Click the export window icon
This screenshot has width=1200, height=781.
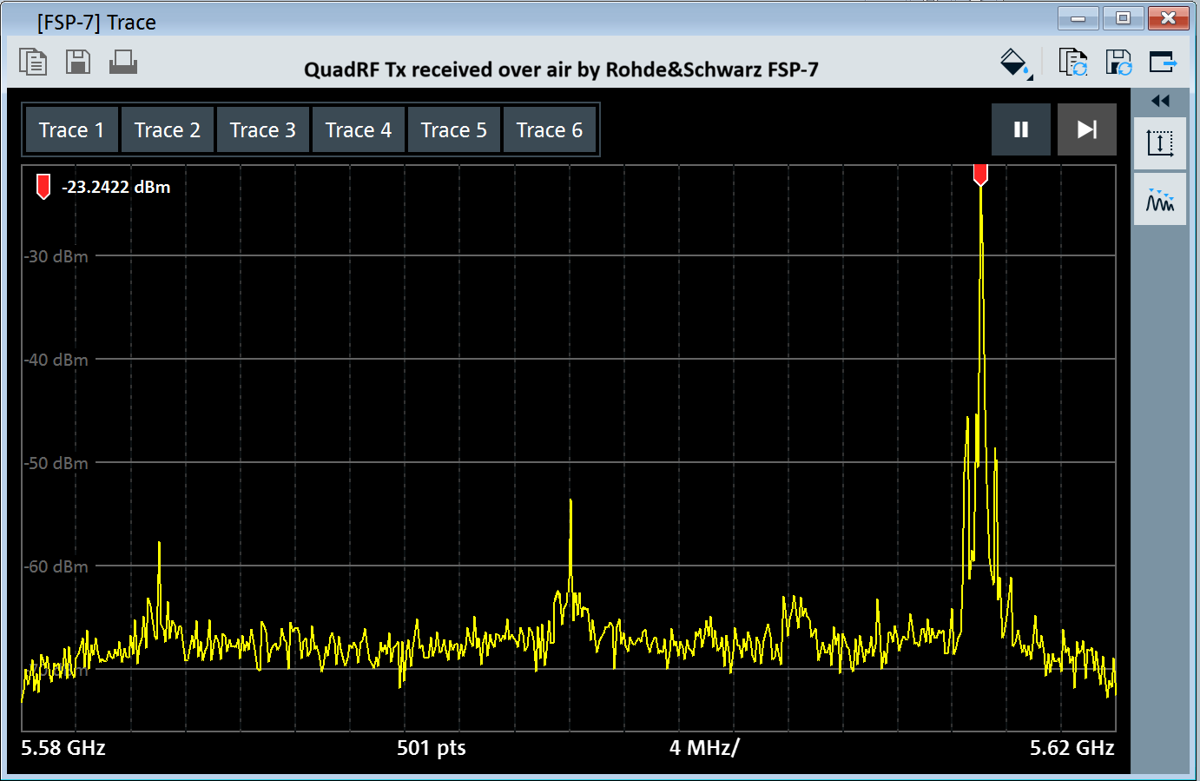[1163, 63]
